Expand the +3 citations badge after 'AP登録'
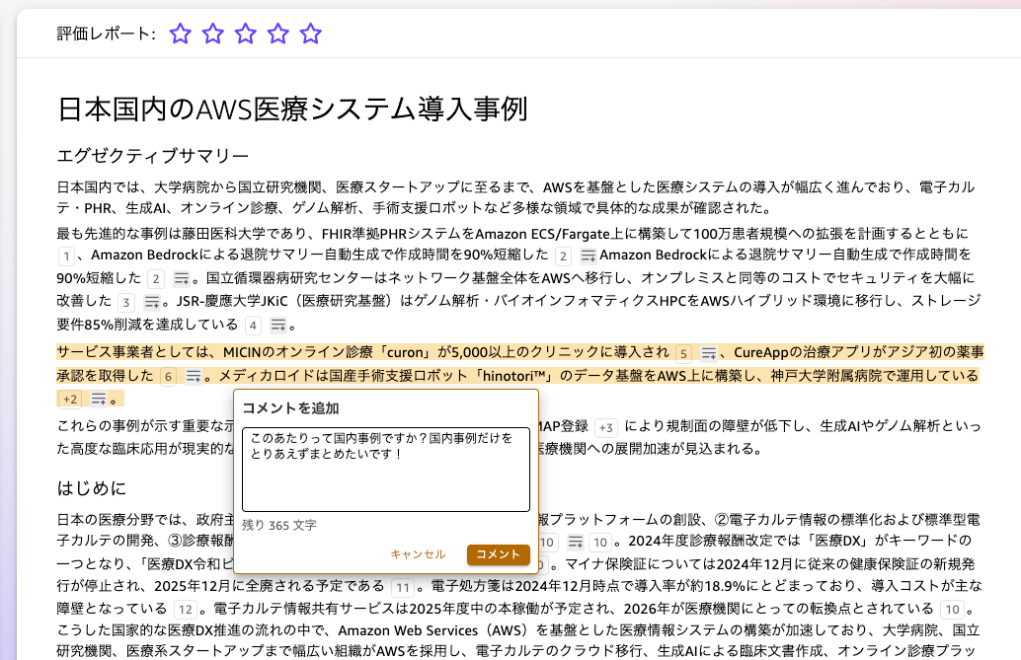Image resolution: width=1021 pixels, height=660 pixels. (605, 427)
